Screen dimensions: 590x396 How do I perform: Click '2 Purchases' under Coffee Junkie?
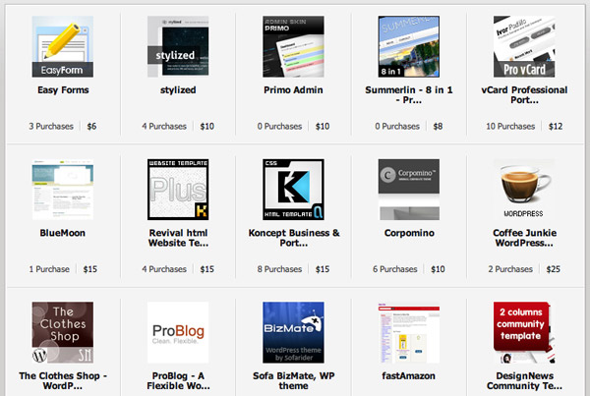(x=510, y=269)
